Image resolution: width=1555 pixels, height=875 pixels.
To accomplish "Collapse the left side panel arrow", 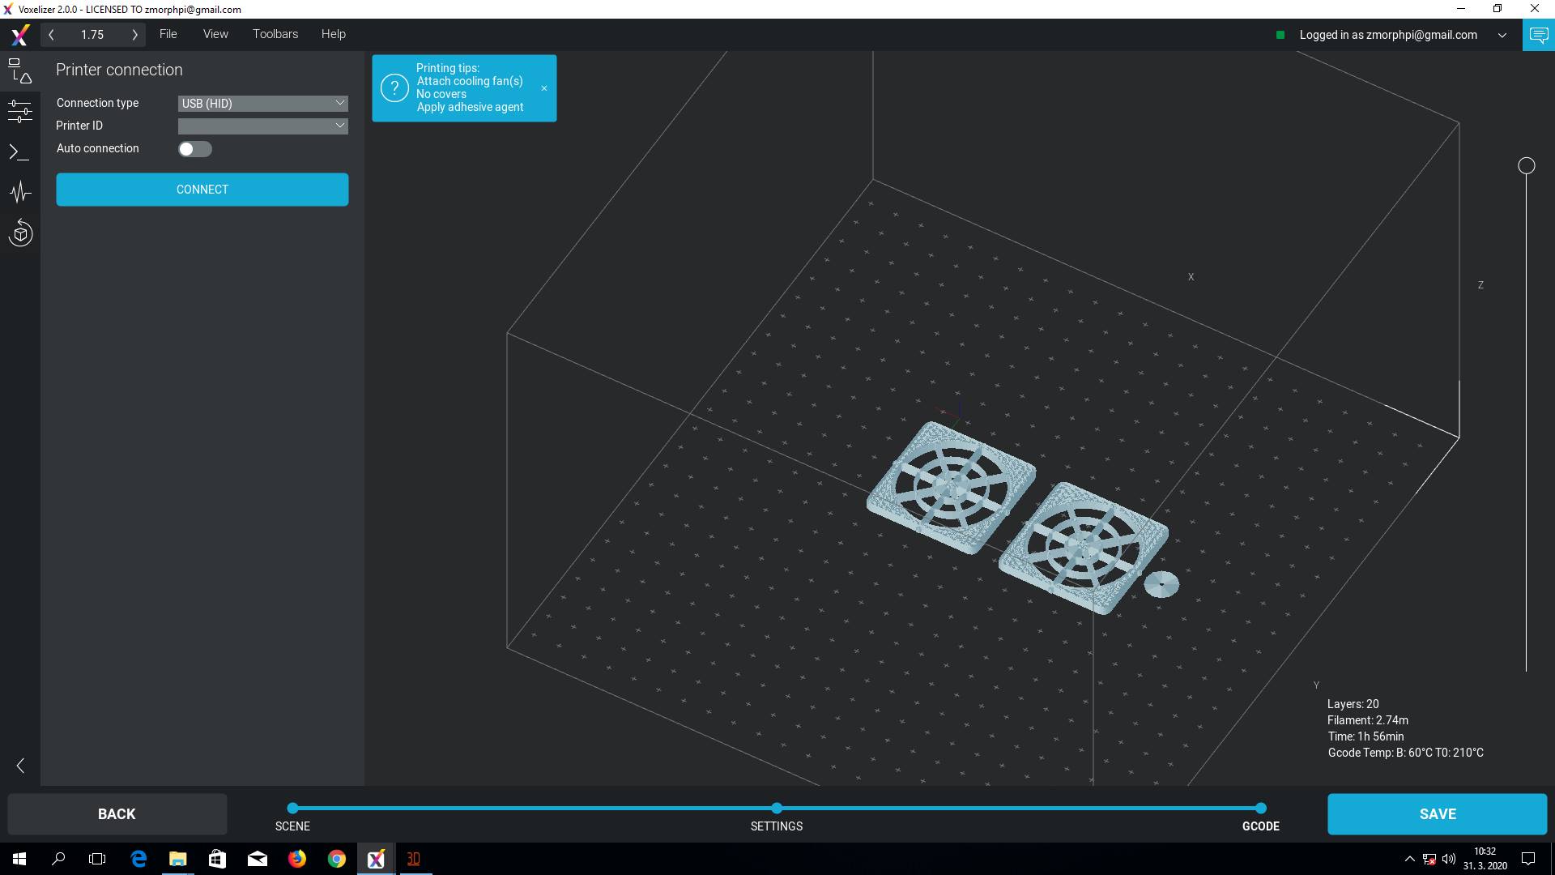I will pos(20,766).
